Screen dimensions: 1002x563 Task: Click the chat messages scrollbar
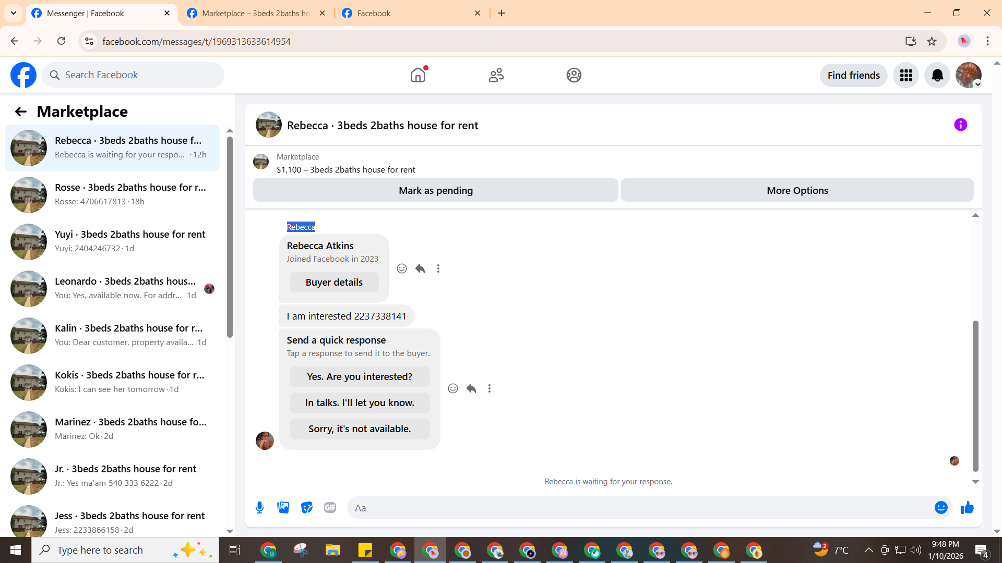click(975, 396)
